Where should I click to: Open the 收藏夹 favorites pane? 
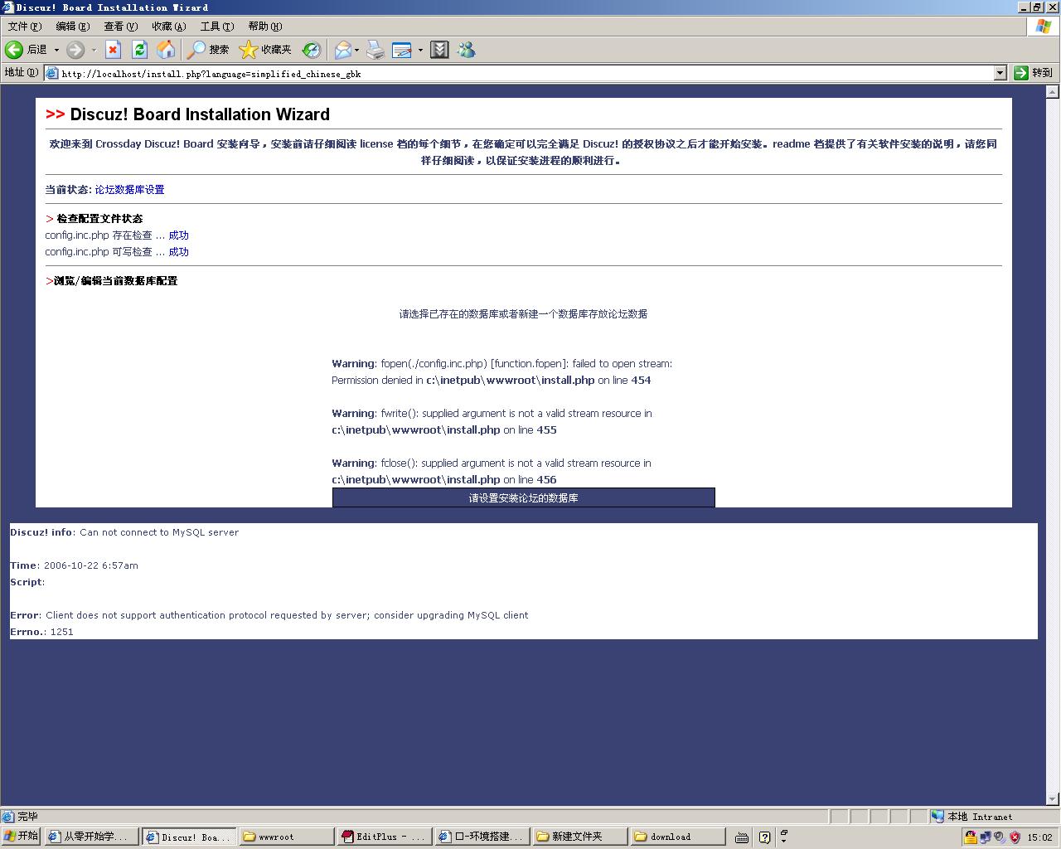coord(265,50)
